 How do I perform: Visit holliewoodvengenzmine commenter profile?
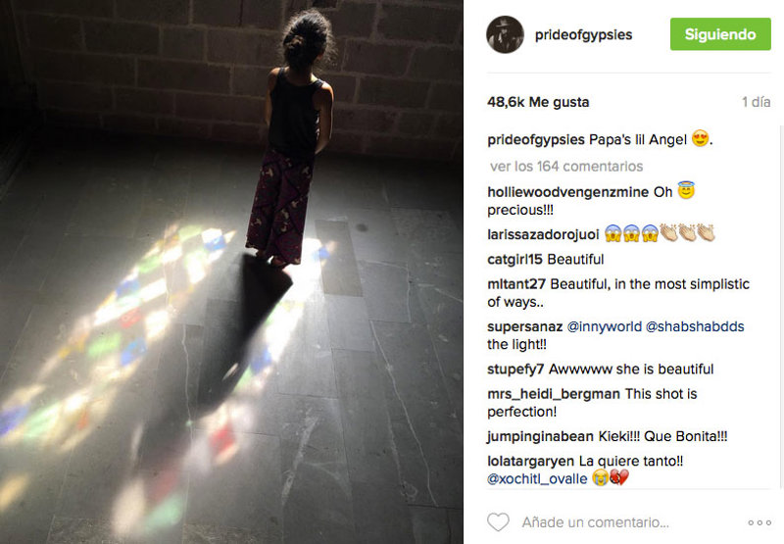click(568, 192)
